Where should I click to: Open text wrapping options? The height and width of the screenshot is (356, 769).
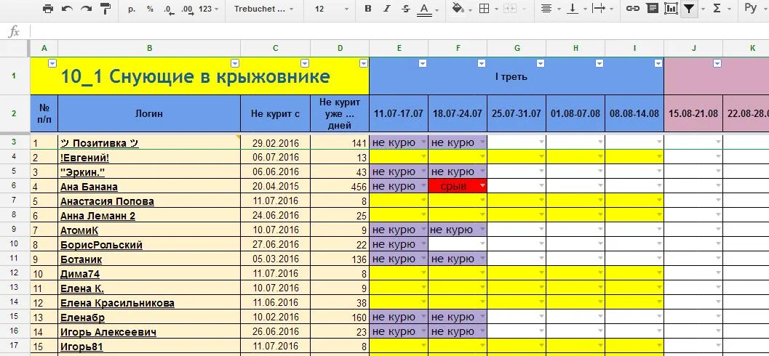pos(599,8)
